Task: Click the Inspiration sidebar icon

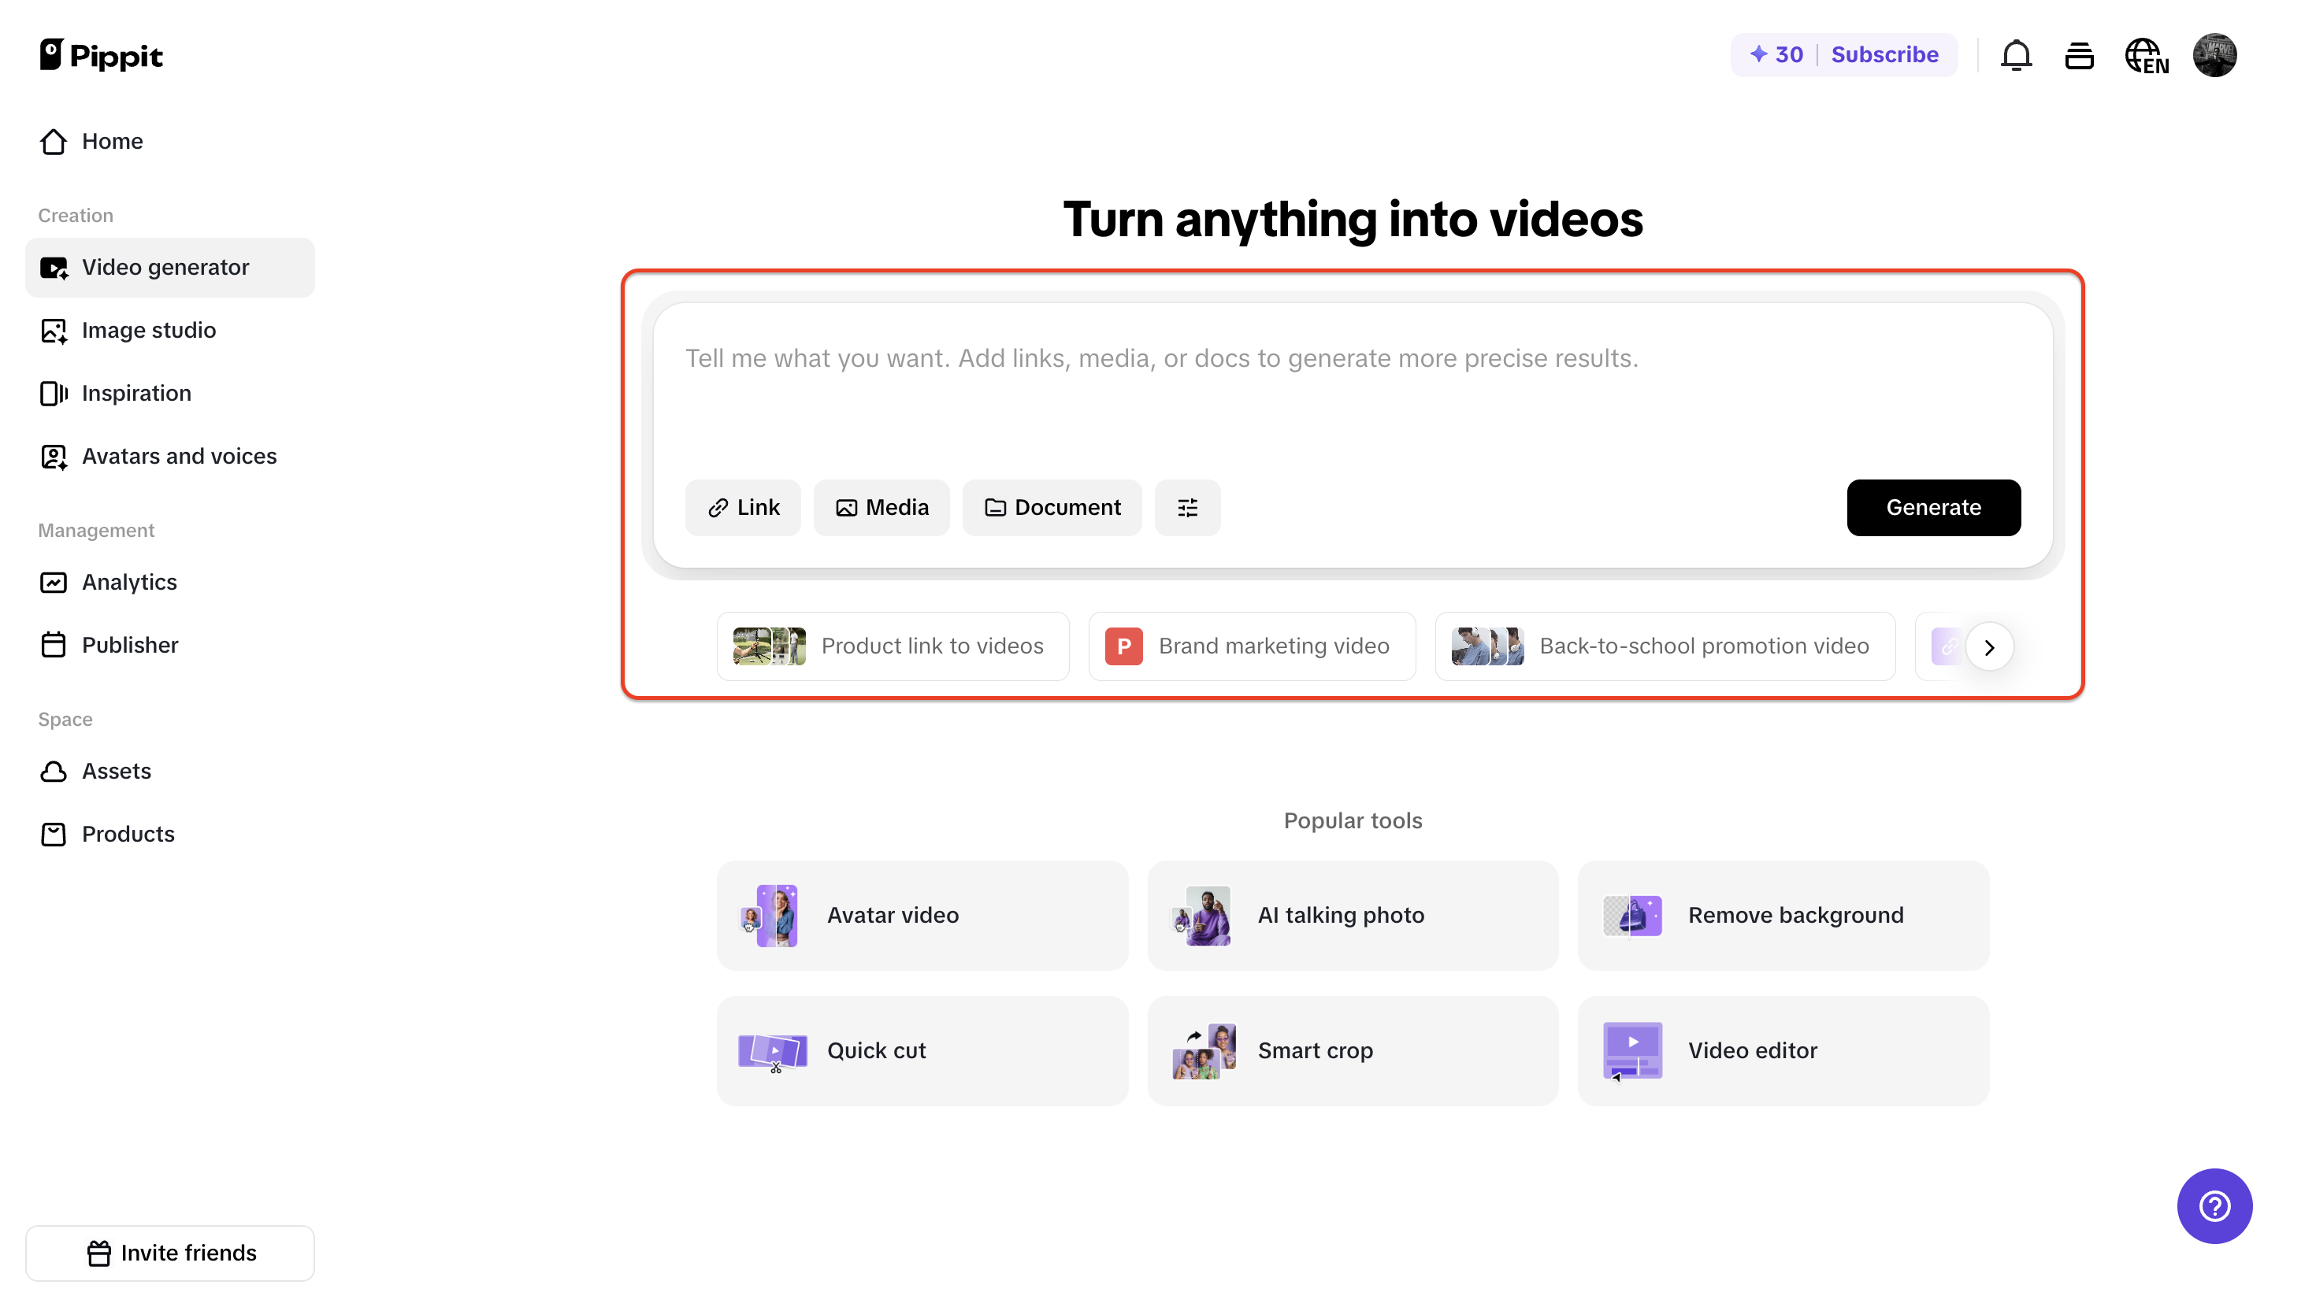Action: (54, 393)
